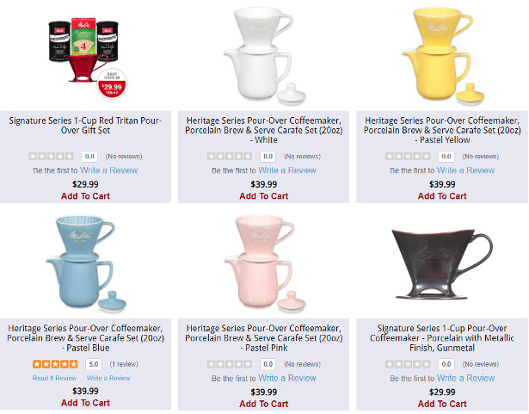Screen dimensions: 529x414
Task: Click the orange five-star rating for Pastel Blue
Action: (x=55, y=364)
